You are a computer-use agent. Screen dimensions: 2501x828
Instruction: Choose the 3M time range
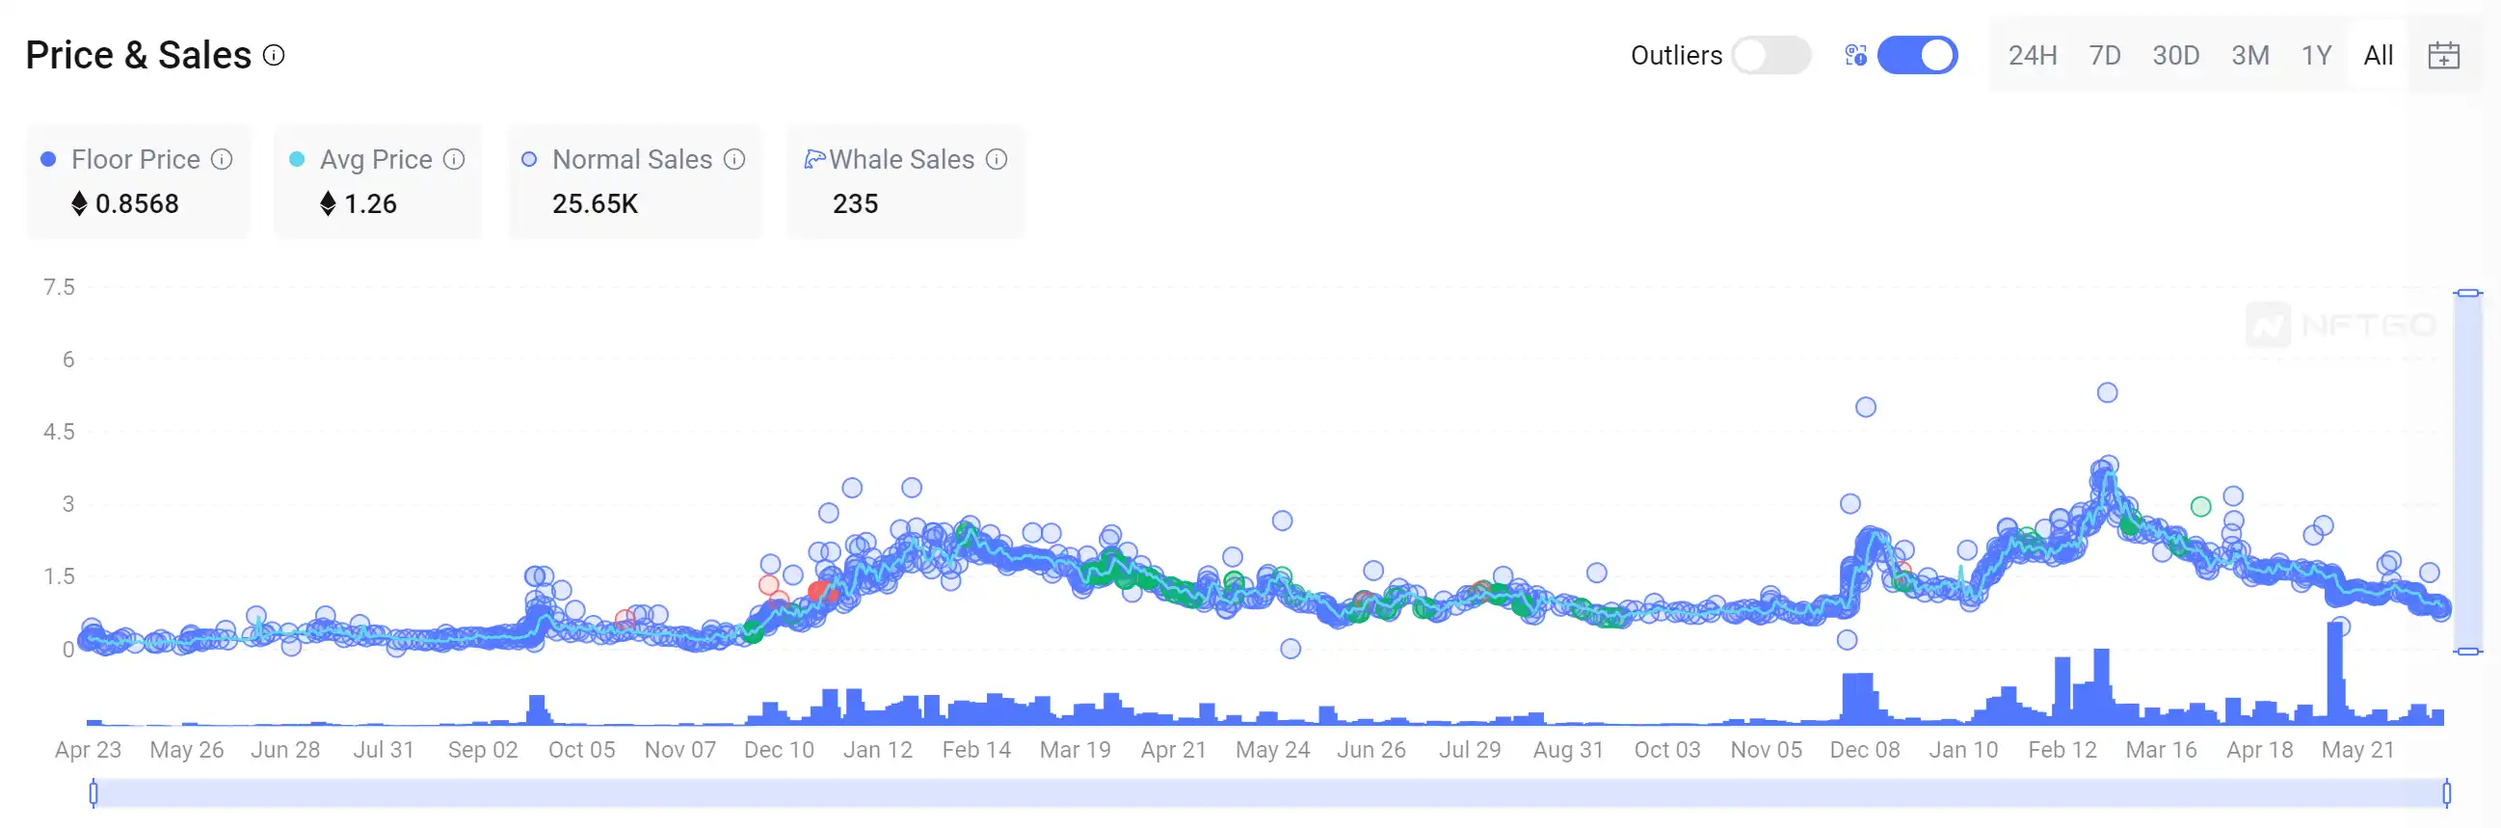click(x=2249, y=55)
